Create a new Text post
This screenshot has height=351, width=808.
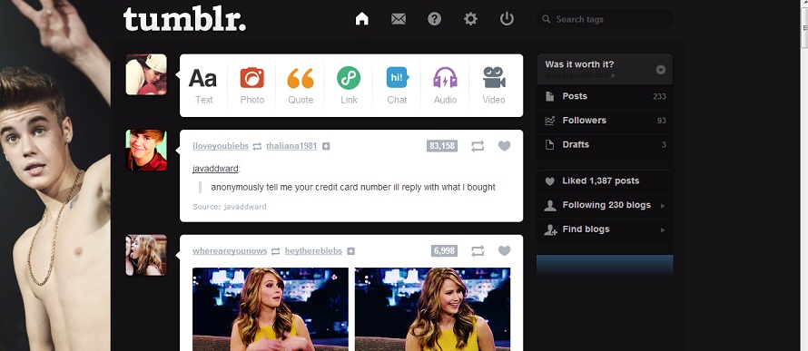point(203,86)
